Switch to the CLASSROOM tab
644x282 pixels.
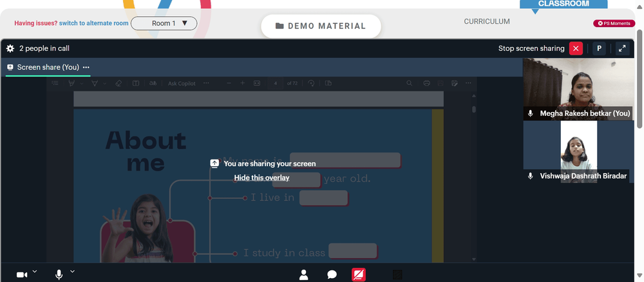(x=563, y=4)
